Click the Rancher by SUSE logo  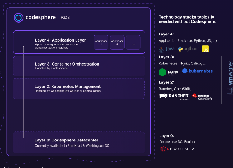(x=174, y=97)
